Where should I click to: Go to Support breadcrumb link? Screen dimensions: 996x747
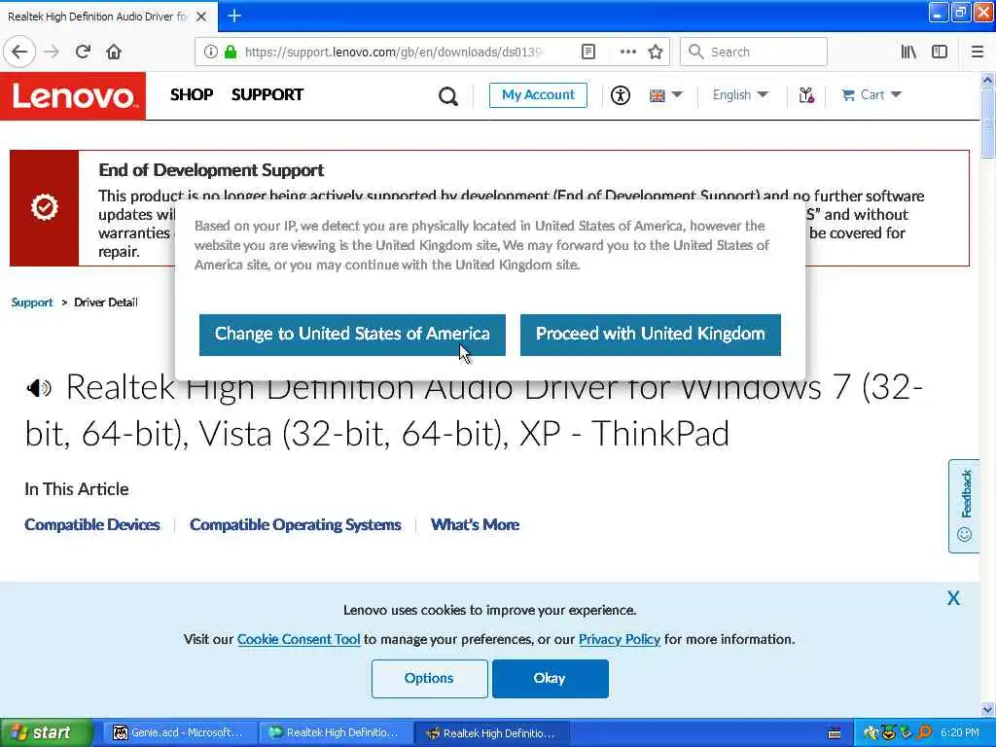[32, 302]
